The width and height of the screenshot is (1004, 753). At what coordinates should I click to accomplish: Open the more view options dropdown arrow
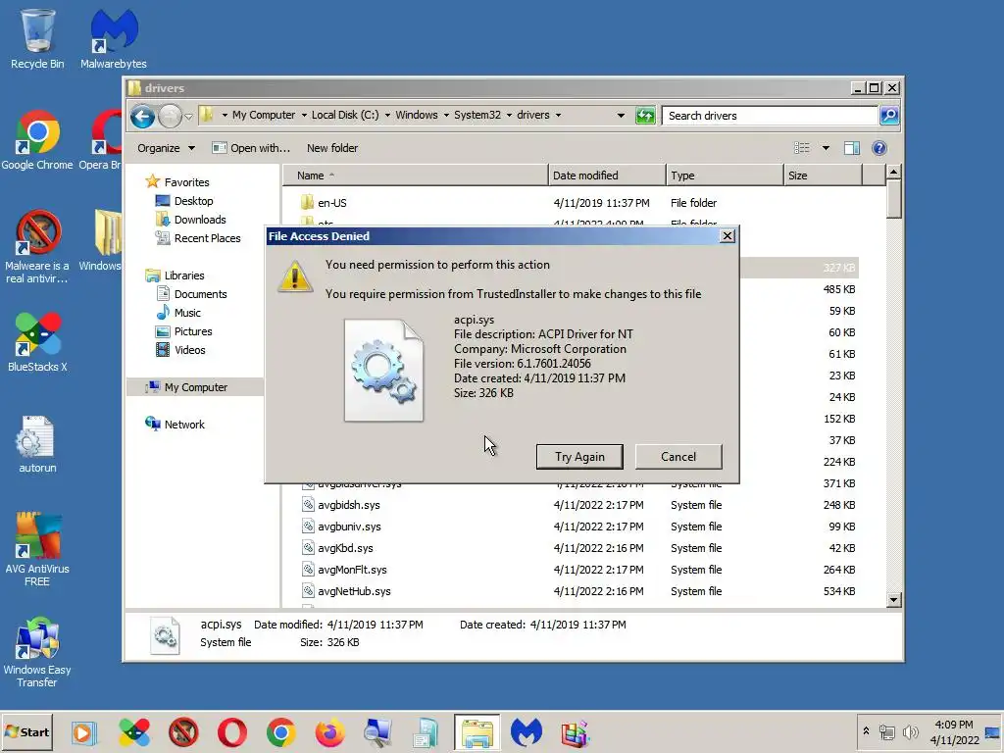[x=826, y=148]
